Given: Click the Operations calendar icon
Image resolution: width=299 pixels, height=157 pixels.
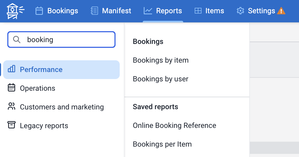Looking at the screenshot, I should click(11, 88).
